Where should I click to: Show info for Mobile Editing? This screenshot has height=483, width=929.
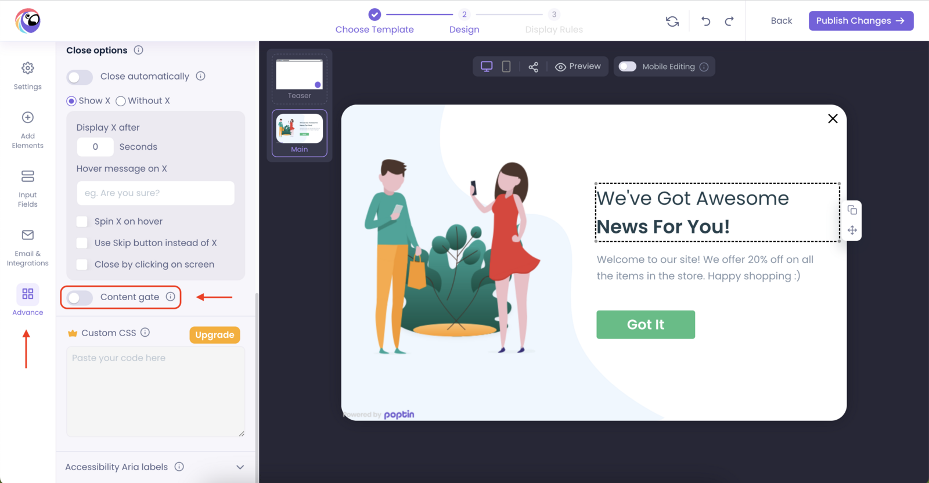[x=704, y=67]
